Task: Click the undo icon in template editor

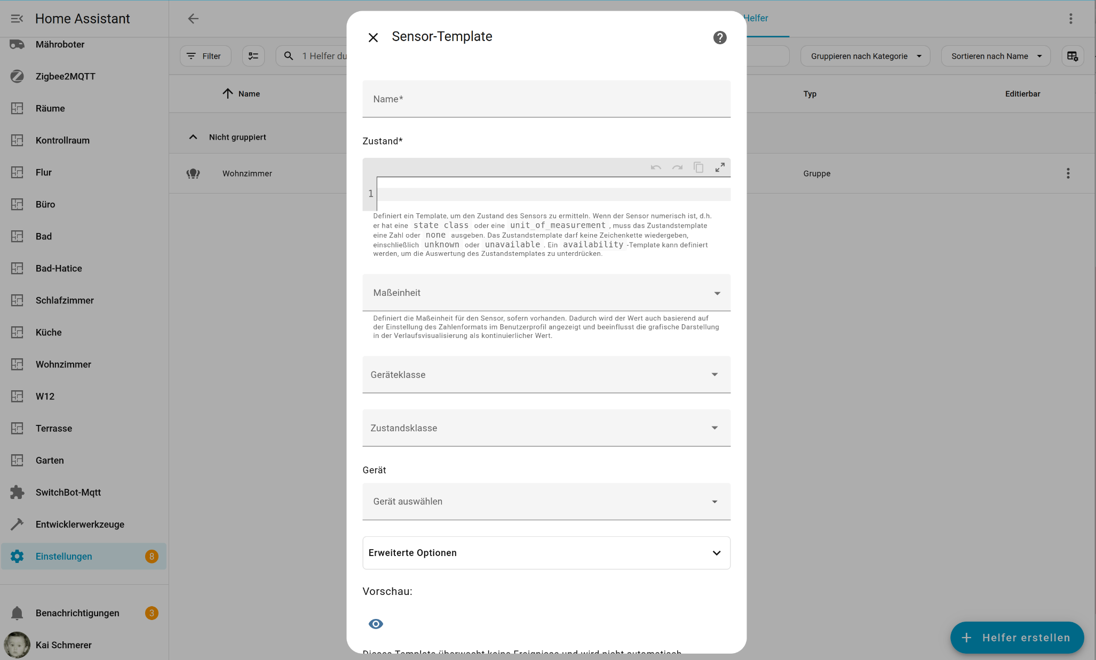Action: (x=656, y=167)
